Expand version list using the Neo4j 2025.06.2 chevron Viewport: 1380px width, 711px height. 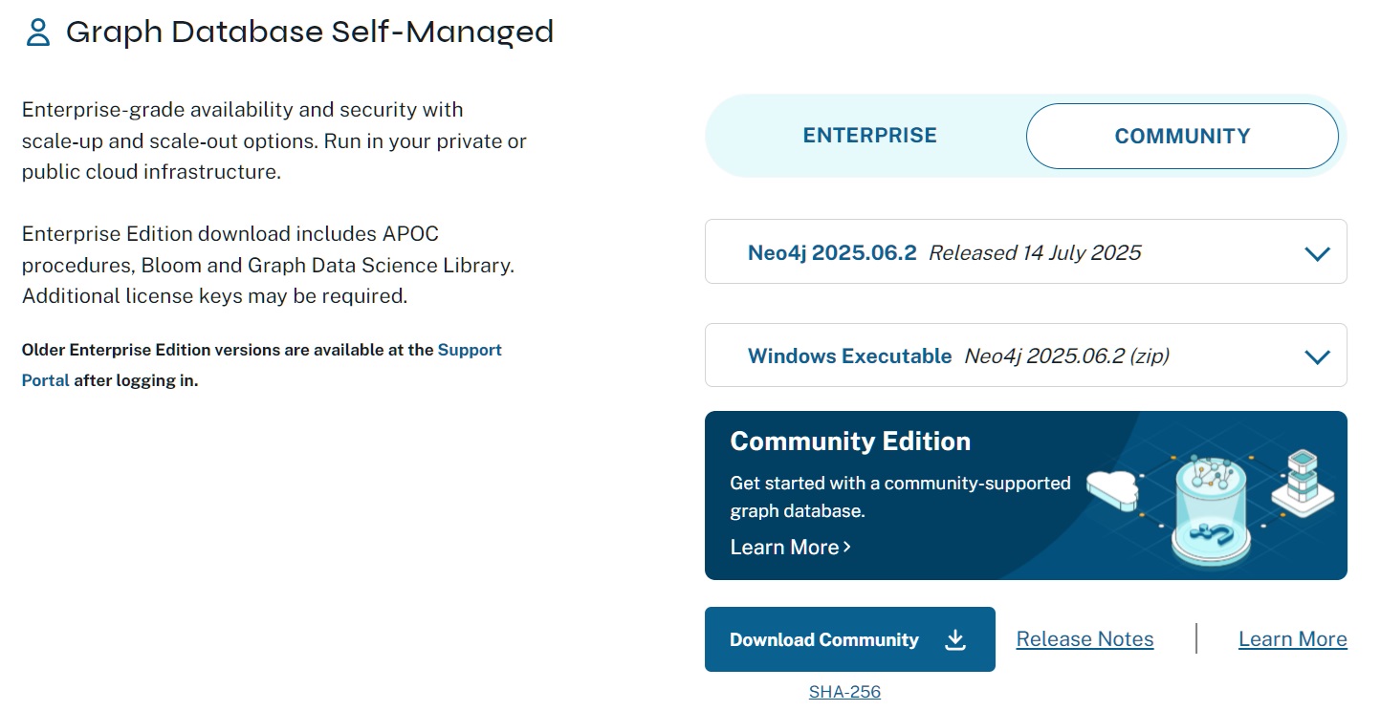1317,253
